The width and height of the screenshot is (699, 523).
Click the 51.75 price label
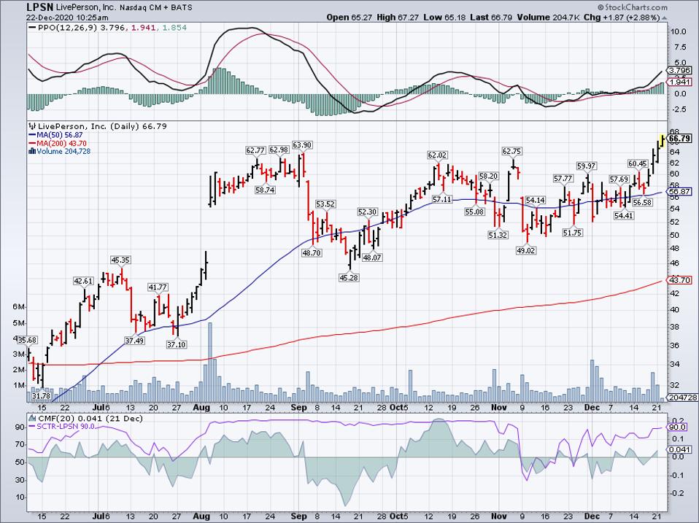(572, 233)
